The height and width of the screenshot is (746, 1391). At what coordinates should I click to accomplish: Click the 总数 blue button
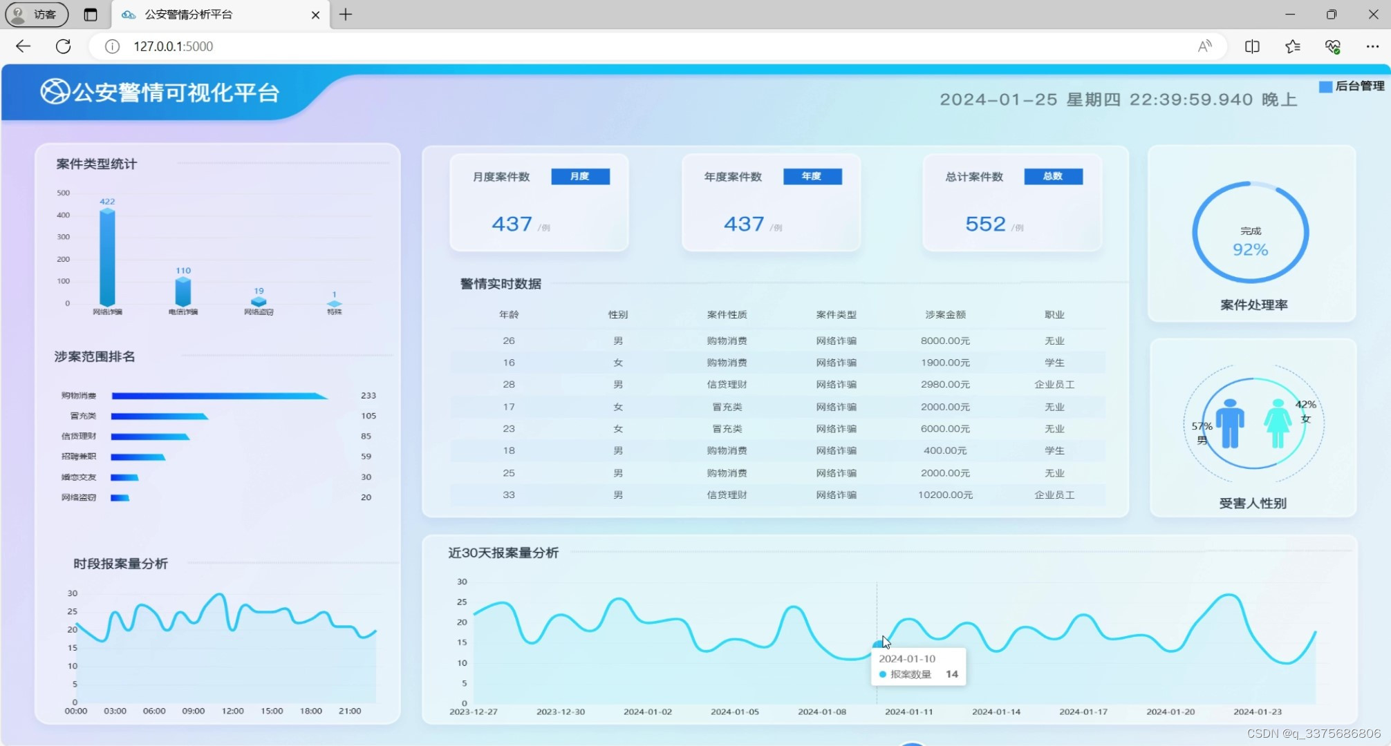(x=1052, y=176)
